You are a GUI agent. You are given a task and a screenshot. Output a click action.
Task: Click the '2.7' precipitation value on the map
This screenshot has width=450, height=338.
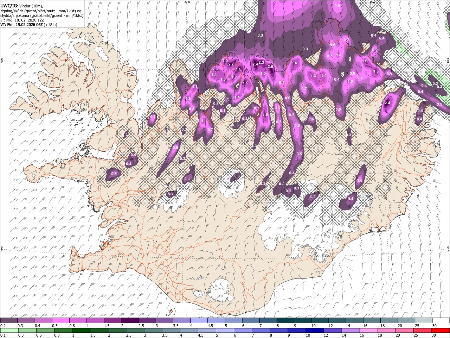tap(231, 64)
